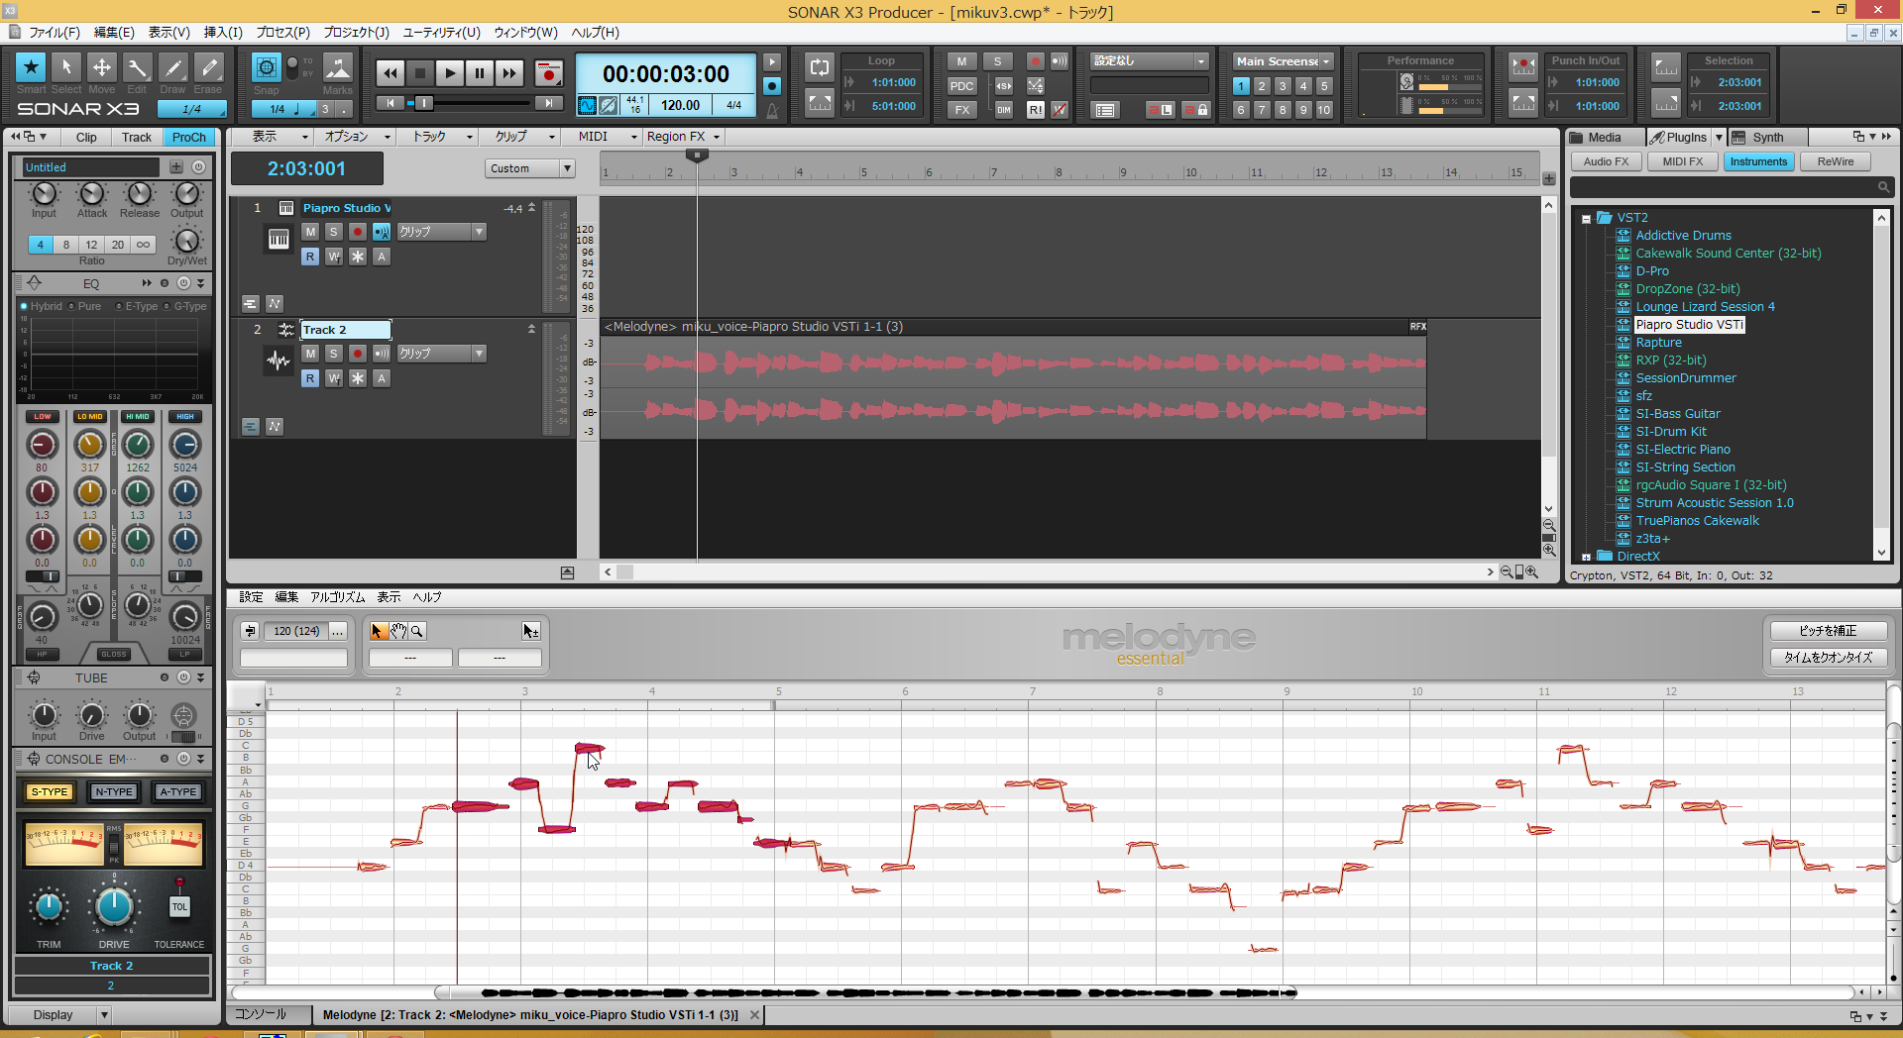Open the ファイル(F) menu
Screen dimensions: 1903x1038
pos(54,33)
